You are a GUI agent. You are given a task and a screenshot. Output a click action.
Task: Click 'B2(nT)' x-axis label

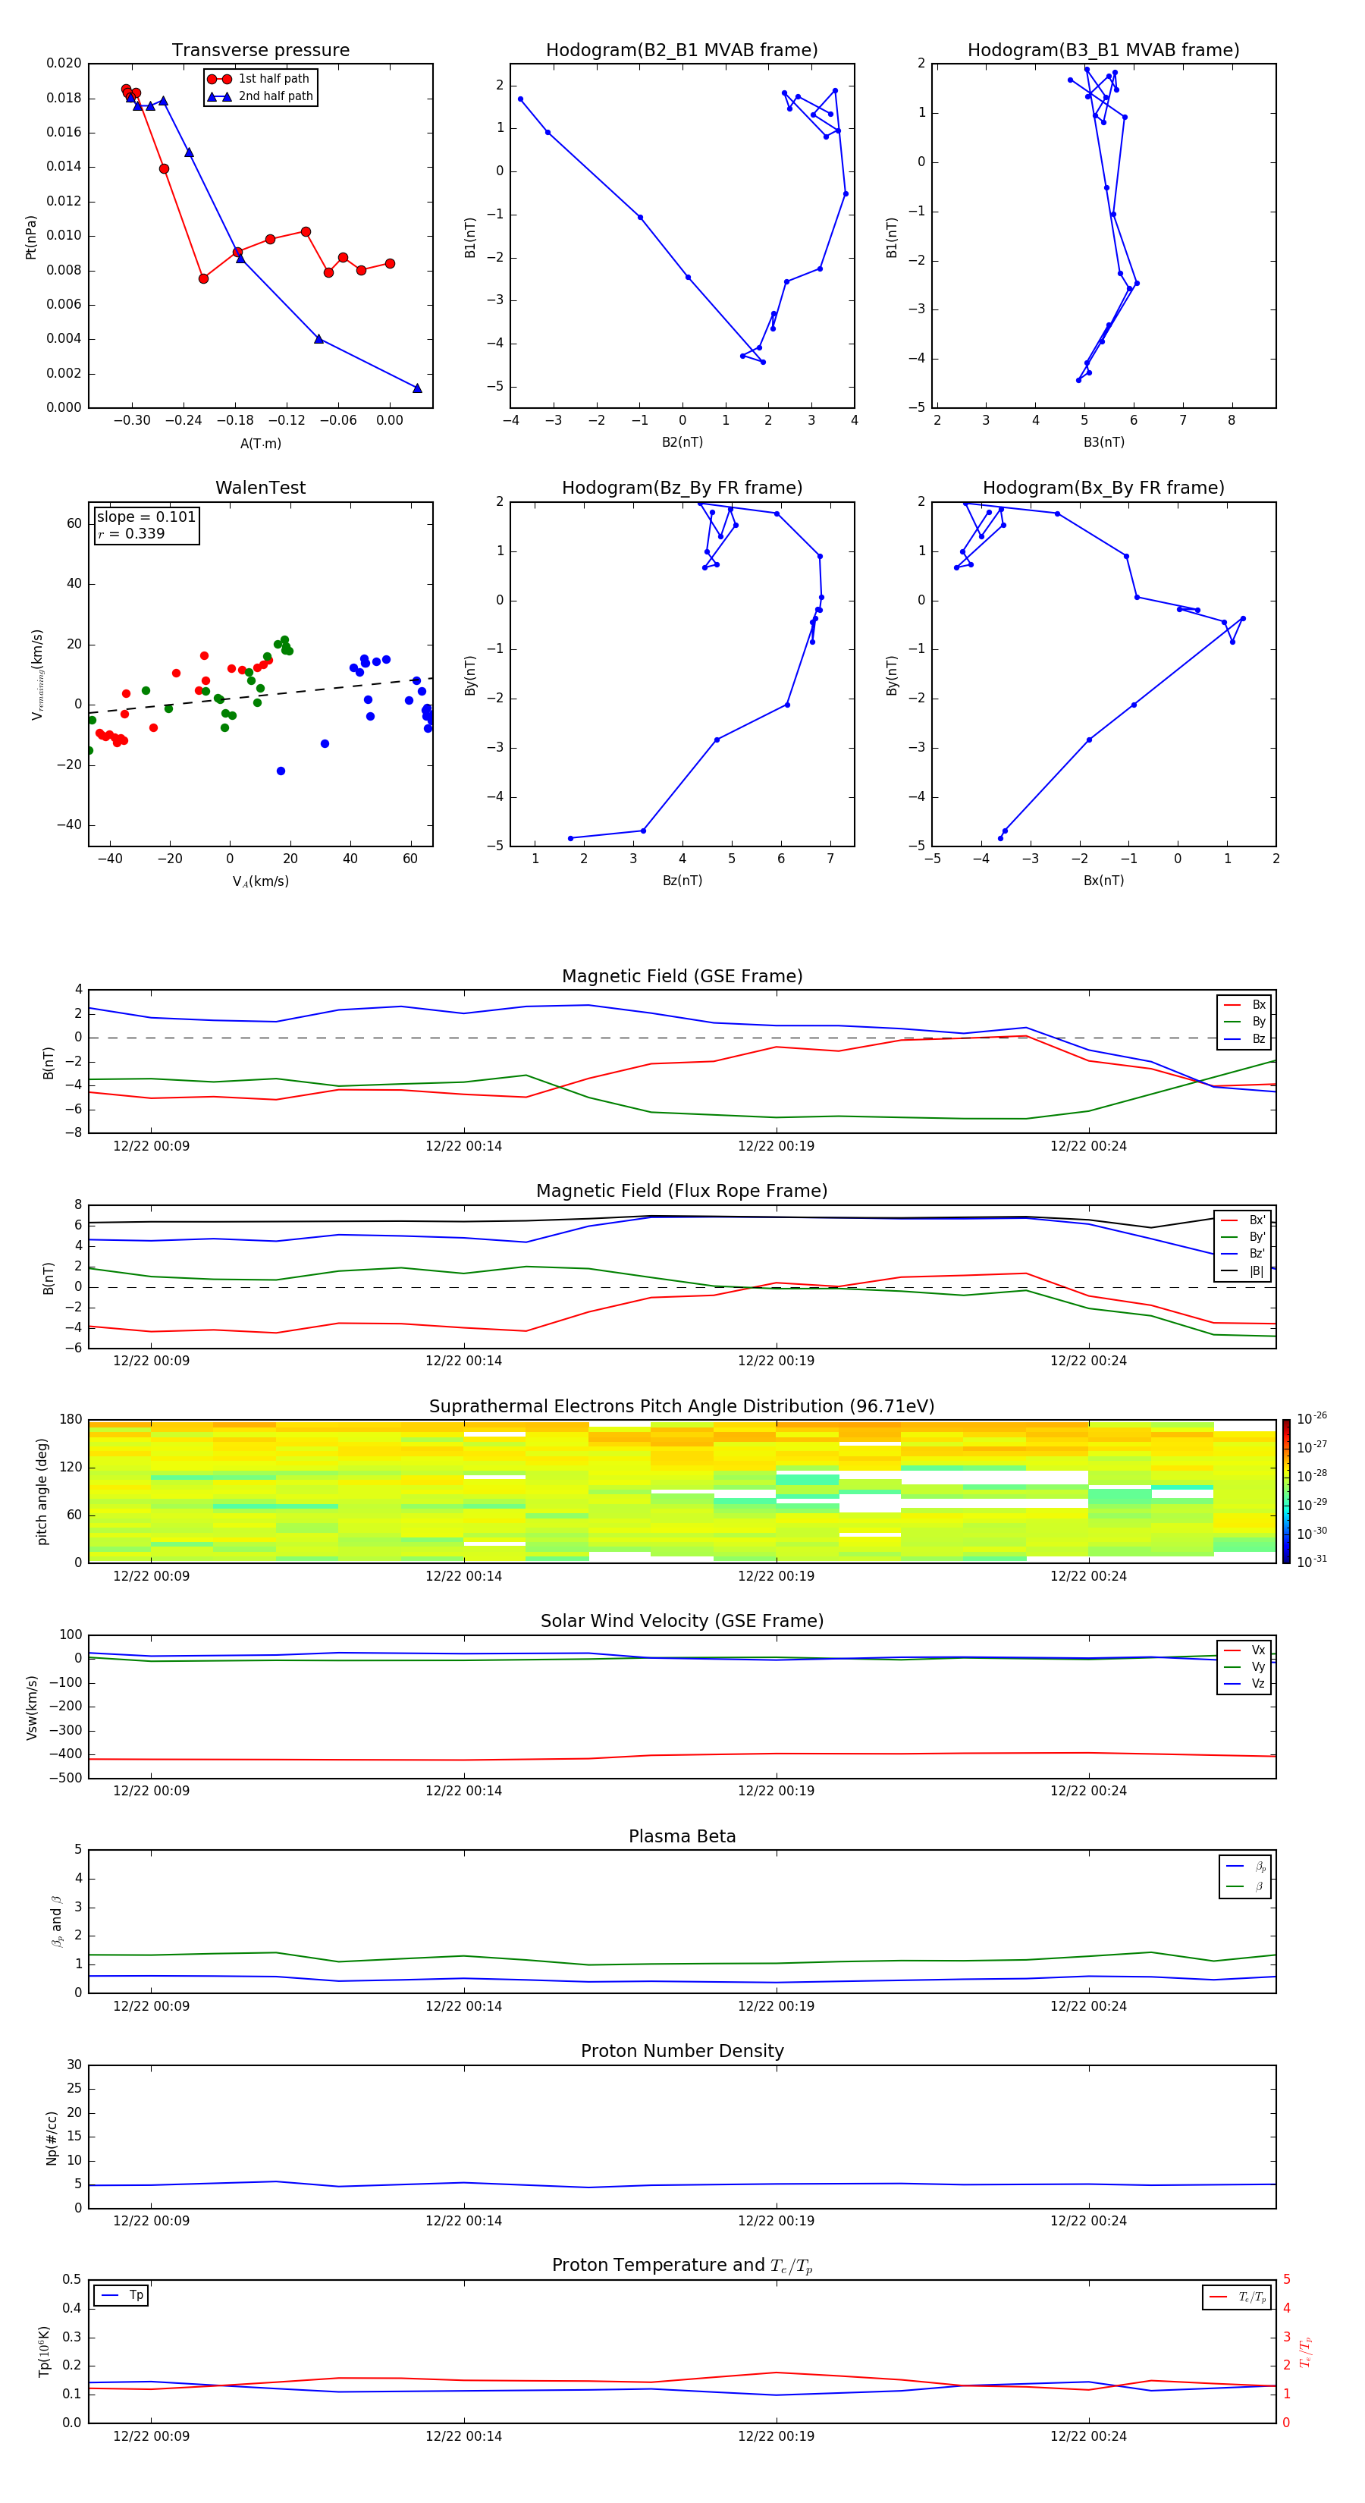coord(682,442)
